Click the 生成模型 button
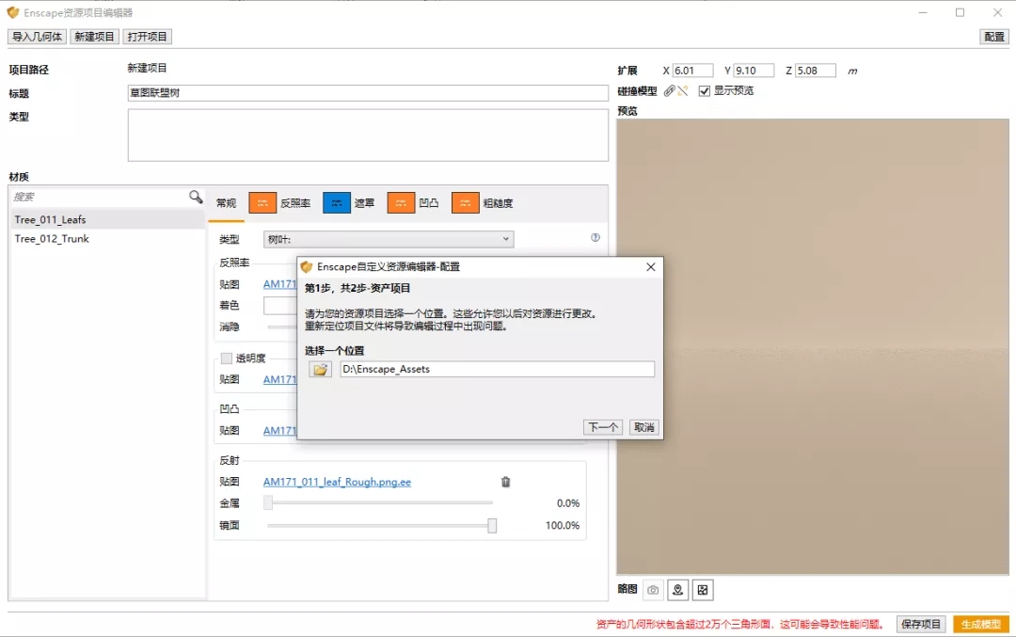Viewport: 1016px width, 637px height. point(980,624)
